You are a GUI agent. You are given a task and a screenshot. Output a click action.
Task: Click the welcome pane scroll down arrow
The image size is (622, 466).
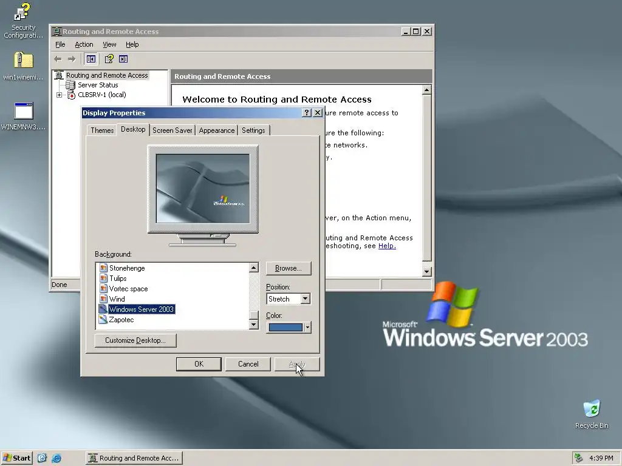click(x=426, y=271)
